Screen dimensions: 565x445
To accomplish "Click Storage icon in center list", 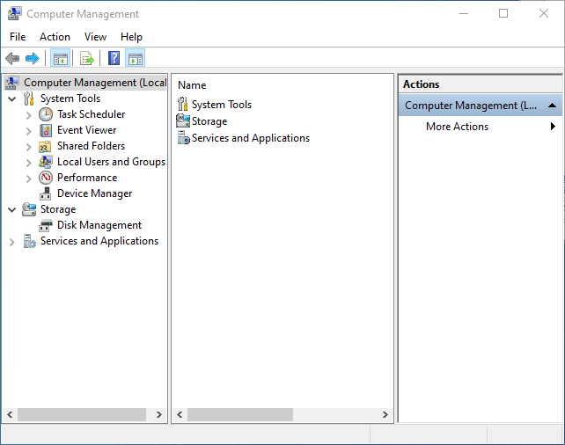I will click(x=183, y=121).
